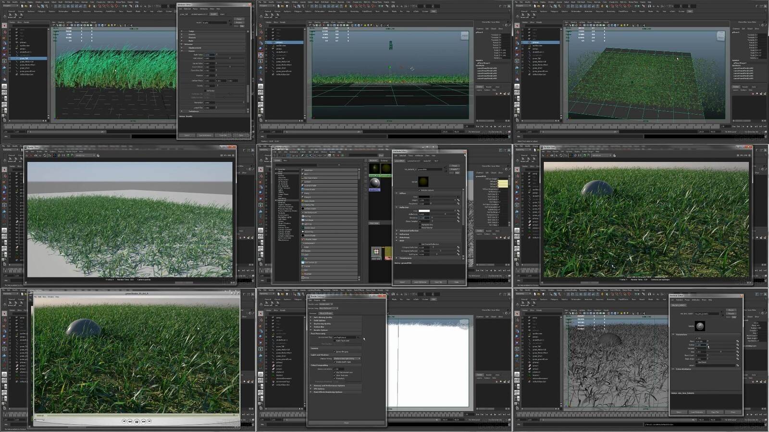Click the view cube in the tilted grass plane viewport
This screenshot has width=769, height=432.
(720, 36)
